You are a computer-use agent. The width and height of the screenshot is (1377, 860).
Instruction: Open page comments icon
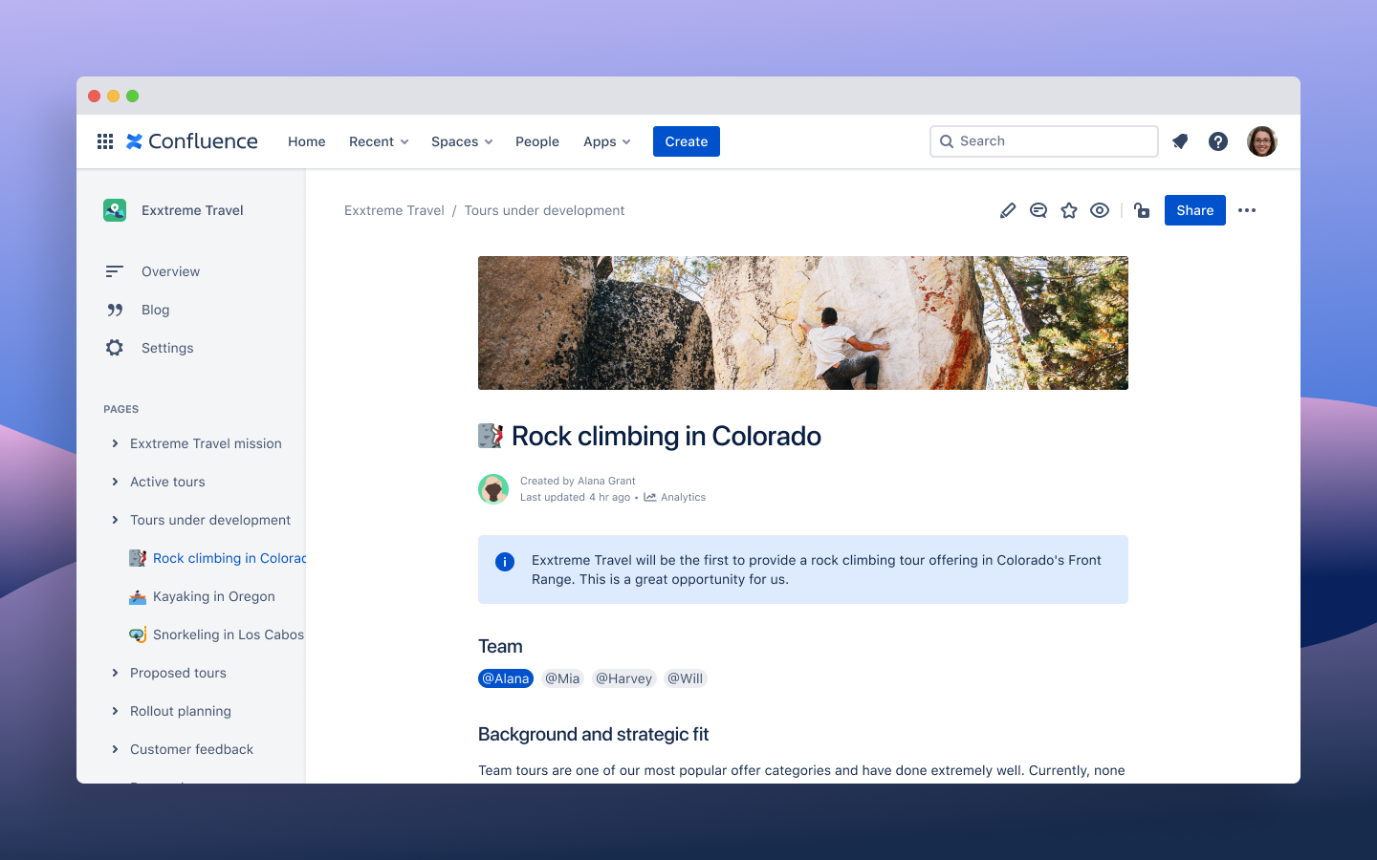coord(1038,210)
